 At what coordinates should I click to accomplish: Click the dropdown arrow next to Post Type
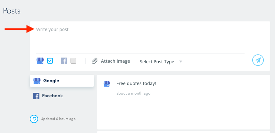181,62
